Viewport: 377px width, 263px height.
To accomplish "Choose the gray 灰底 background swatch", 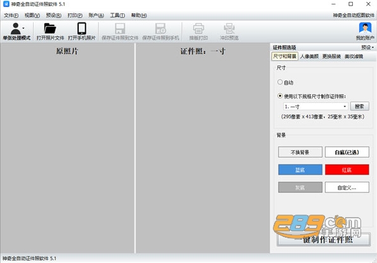I will 300,187.
